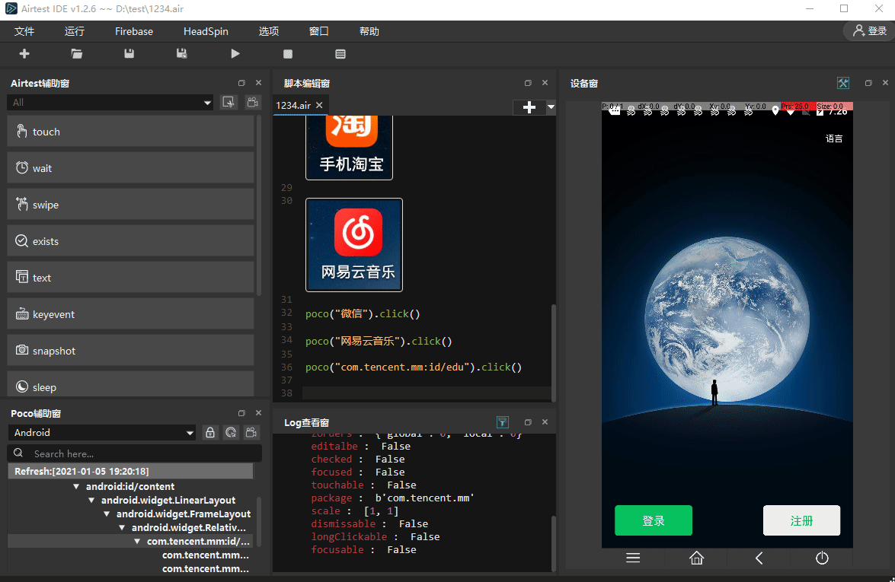Click the record camera icon in Airtest assistant
The width and height of the screenshot is (895, 582).
coord(252,102)
